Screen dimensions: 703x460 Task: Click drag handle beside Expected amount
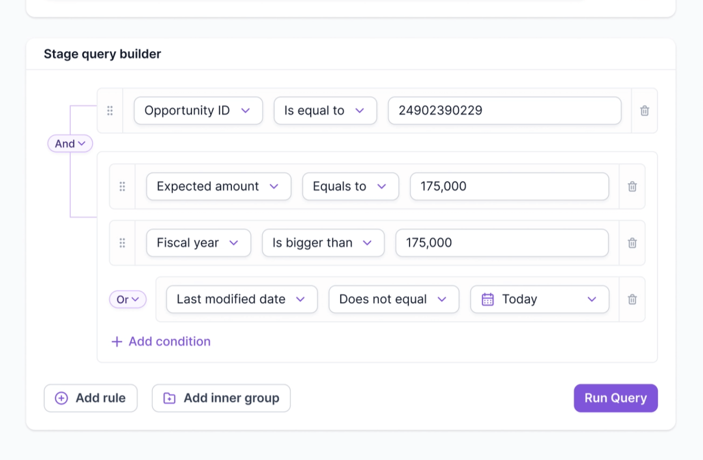122,186
